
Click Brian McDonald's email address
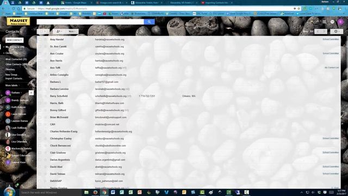pyautogui.click(x=111, y=118)
